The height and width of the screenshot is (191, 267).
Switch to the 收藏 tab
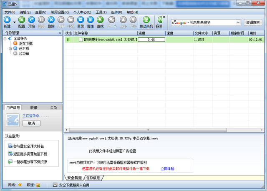tap(33, 107)
